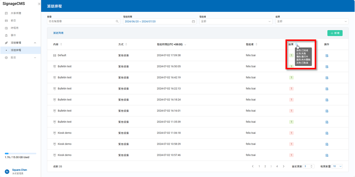Collapse the sidebar with the double-arrow icon

pyautogui.click(x=39, y=4)
